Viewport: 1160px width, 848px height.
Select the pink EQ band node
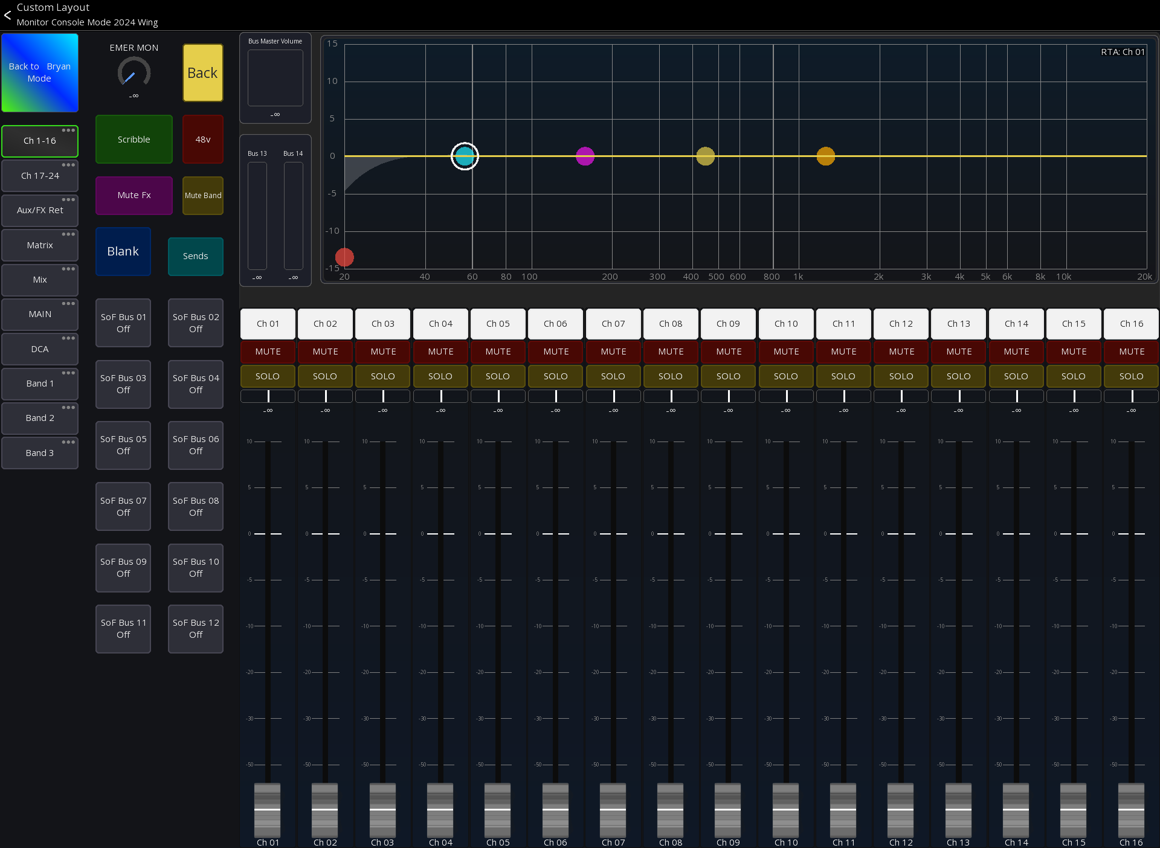584,156
